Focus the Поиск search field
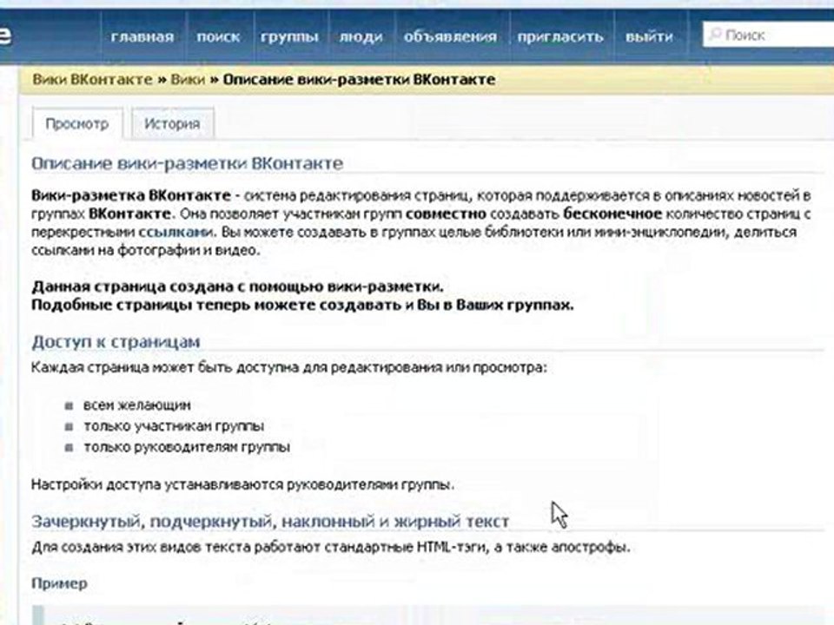 tap(769, 35)
